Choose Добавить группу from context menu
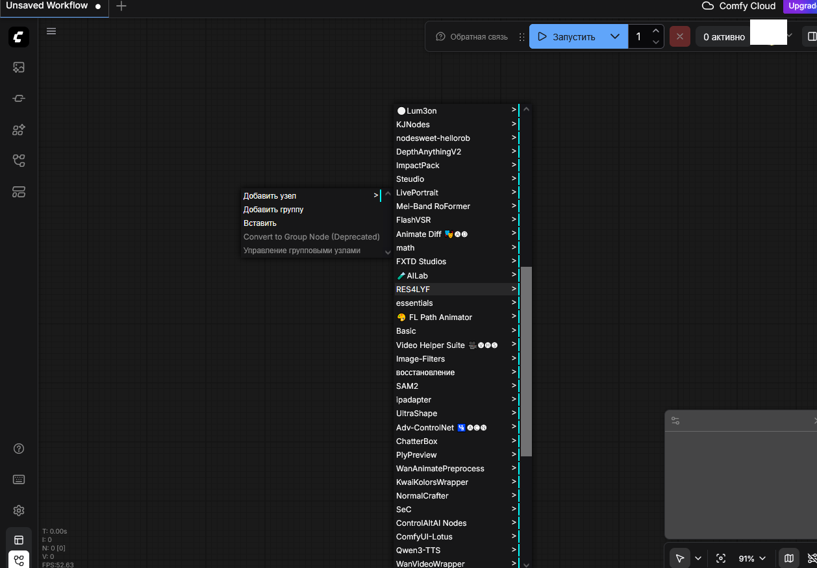The width and height of the screenshot is (817, 568). point(273,210)
